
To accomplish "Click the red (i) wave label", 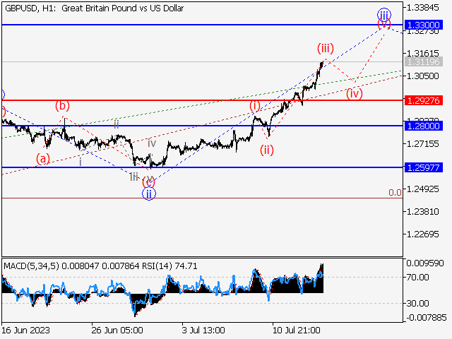I will coord(254,106).
